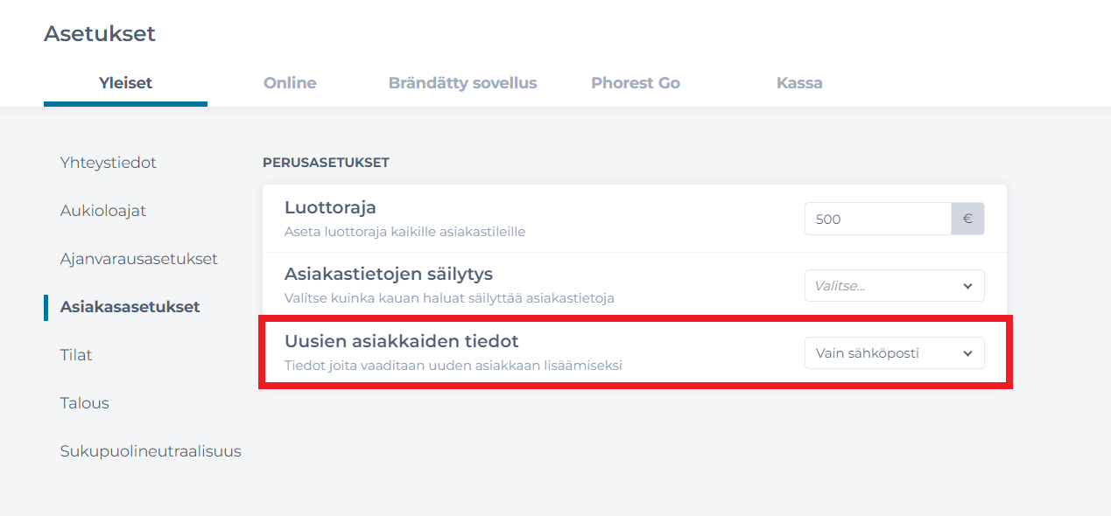Viewport: 1111px width, 516px height.
Task: Open the Phorest Go tab
Action: pos(635,82)
